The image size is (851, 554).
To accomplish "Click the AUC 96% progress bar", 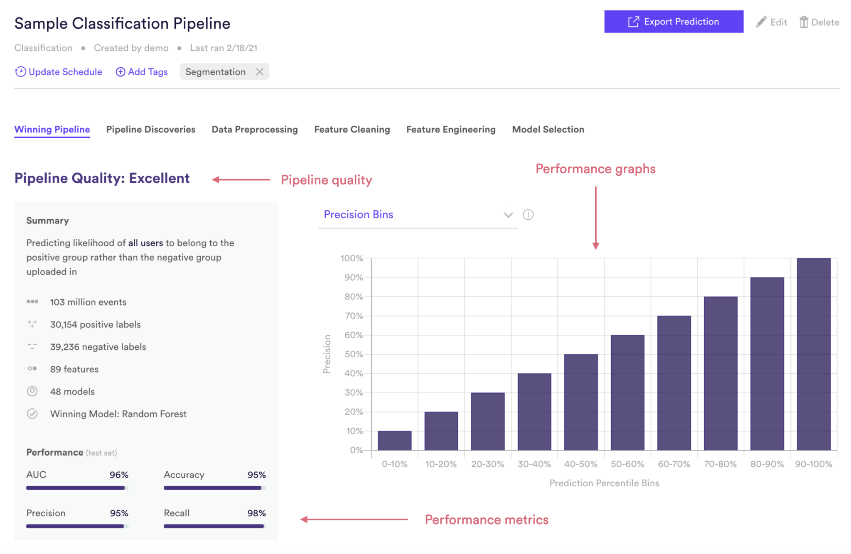I will tap(77, 488).
